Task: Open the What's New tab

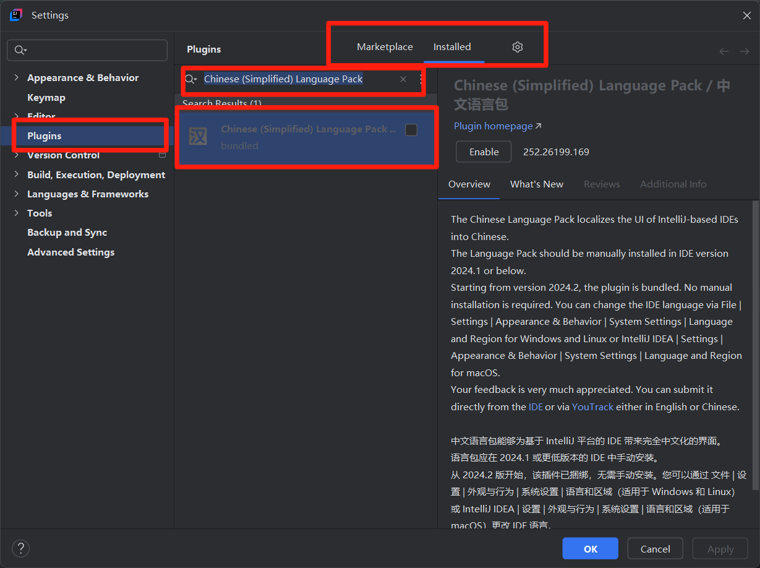Action: pyautogui.click(x=537, y=184)
